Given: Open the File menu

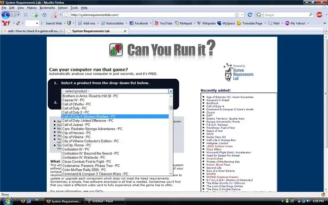Looking at the screenshot, I should click(x=4, y=8).
